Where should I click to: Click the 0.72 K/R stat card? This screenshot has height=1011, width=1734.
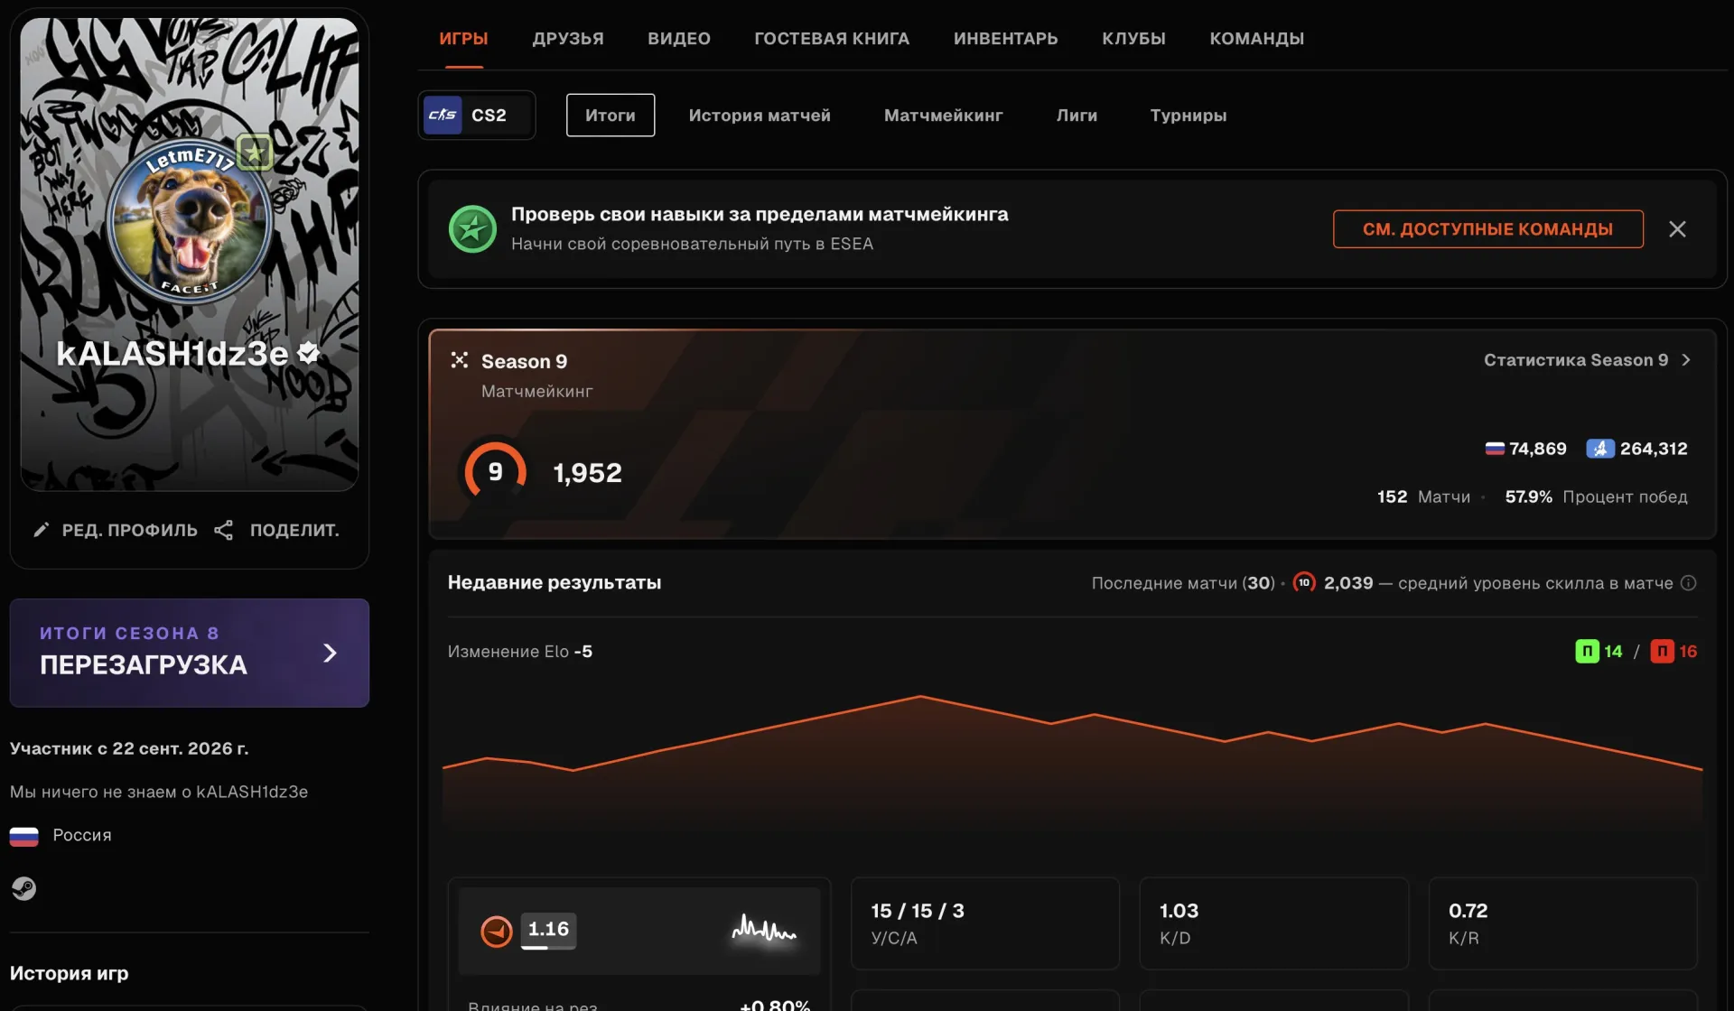pos(1562,923)
